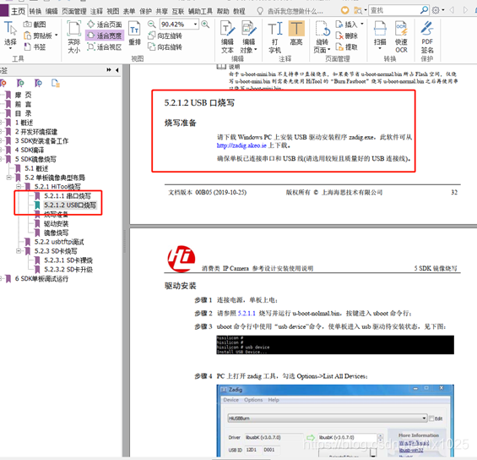Collapse the 5.2 单板镜像典型布局 node
This screenshot has width=477, height=460.
tap(9, 178)
